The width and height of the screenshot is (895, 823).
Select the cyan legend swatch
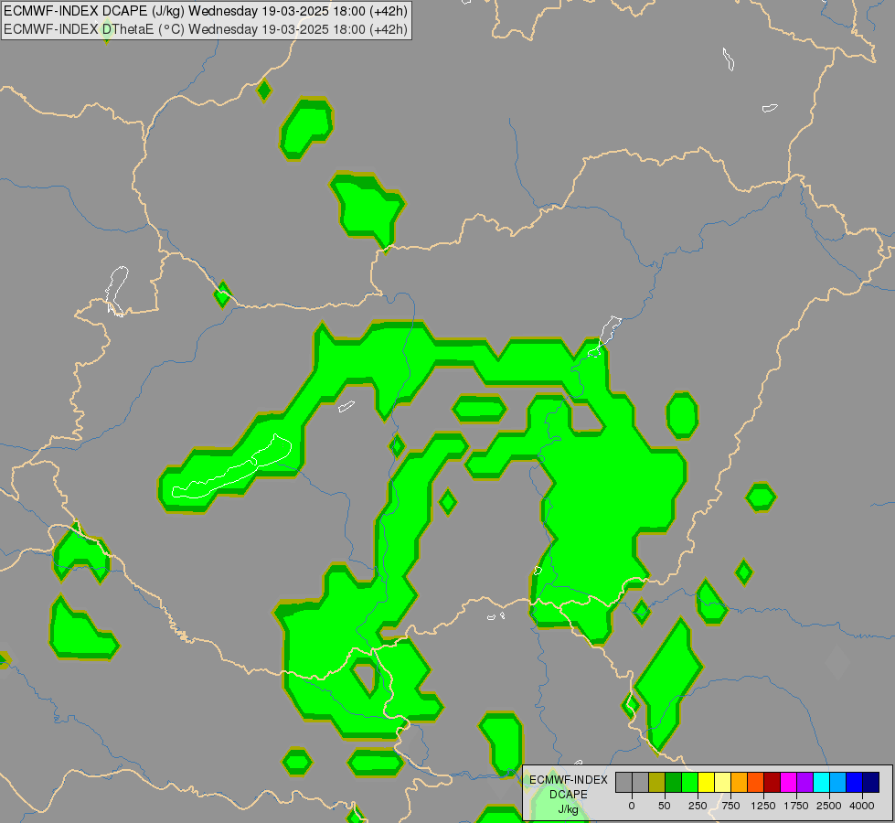tap(821, 783)
